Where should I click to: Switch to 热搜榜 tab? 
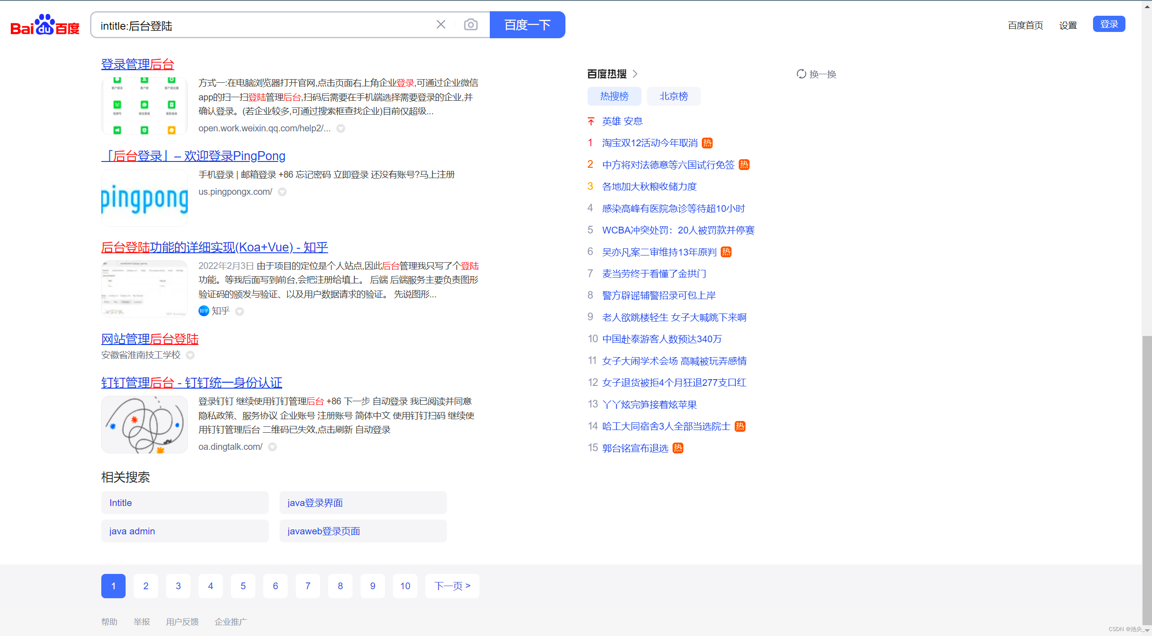(614, 96)
